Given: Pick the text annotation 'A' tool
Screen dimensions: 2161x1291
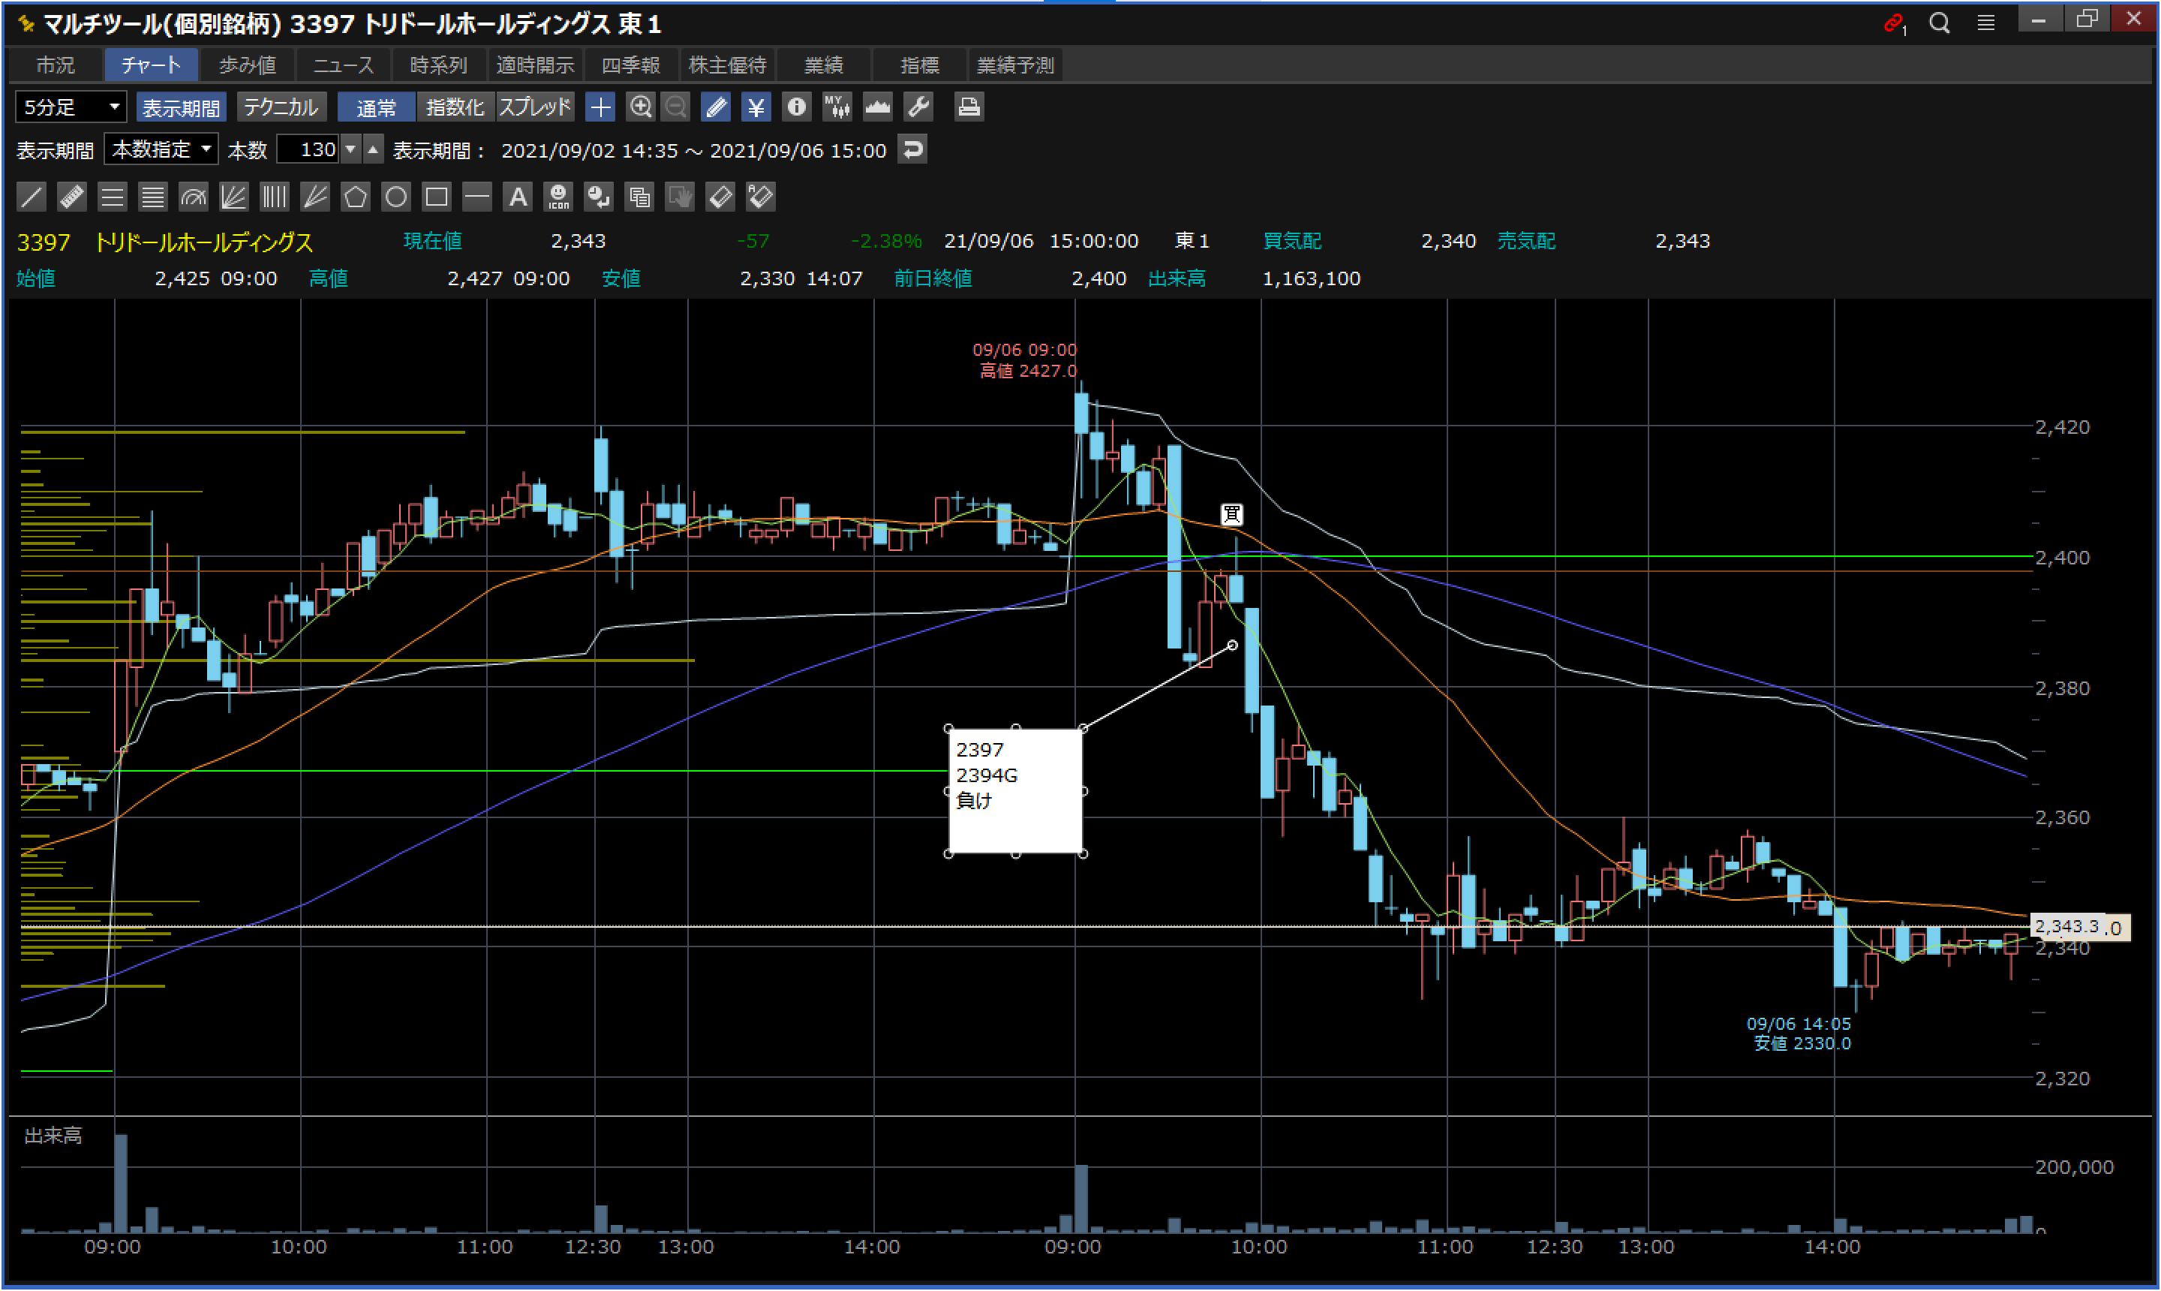Looking at the screenshot, I should [x=518, y=197].
